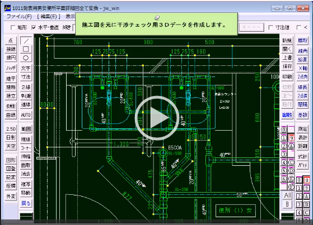Select the 消去 erase tool
The width and height of the screenshot is (313, 225).
[x=26, y=174]
